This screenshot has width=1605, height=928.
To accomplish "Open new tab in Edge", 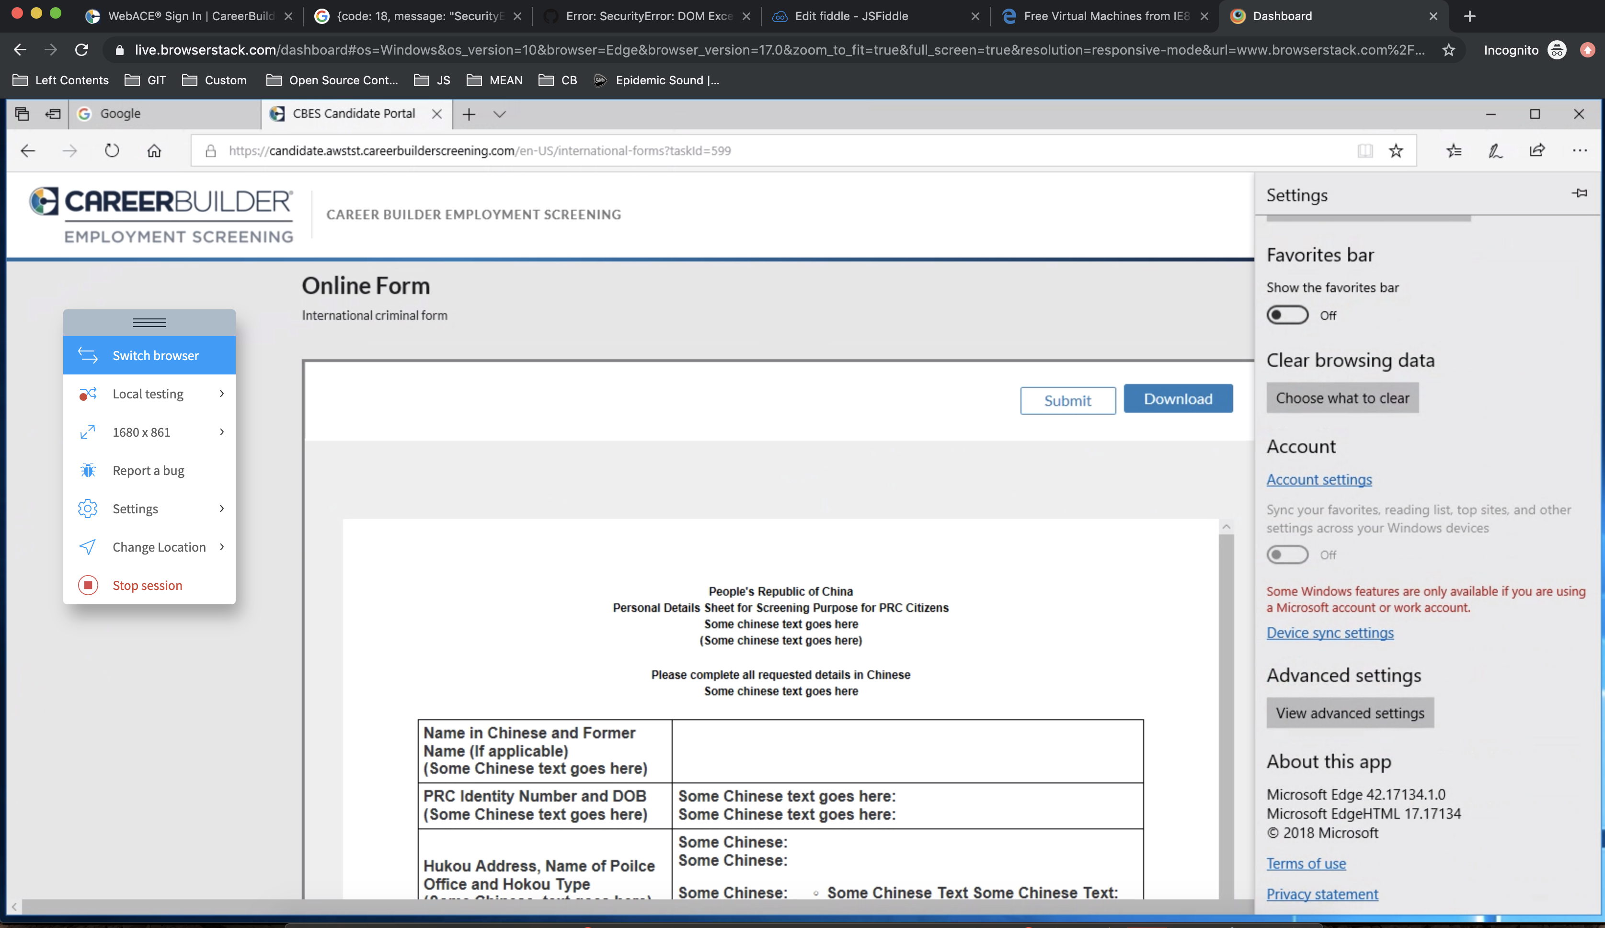I will tap(469, 114).
